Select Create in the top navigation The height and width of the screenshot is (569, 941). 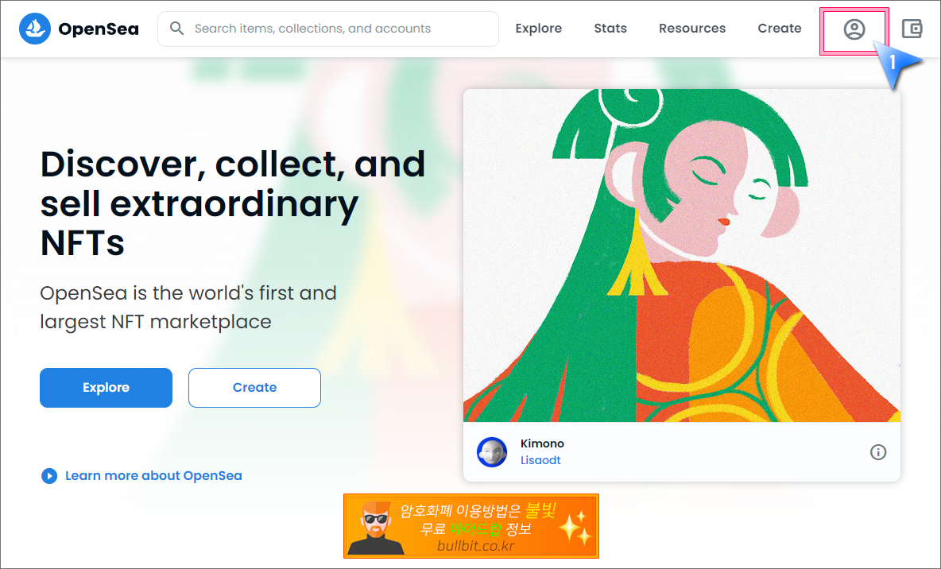coord(779,28)
